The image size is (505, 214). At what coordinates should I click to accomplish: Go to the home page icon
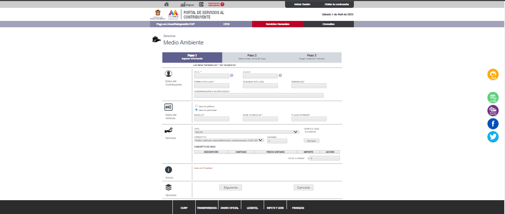[x=166, y=4]
